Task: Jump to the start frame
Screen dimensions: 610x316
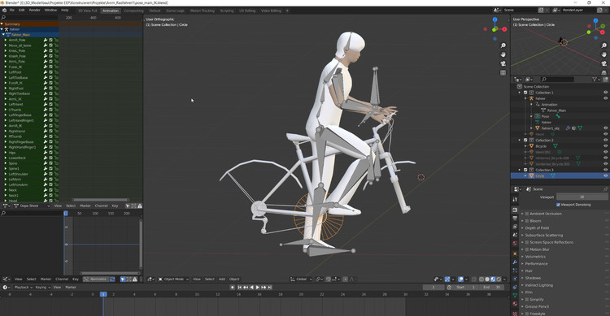Action: click(240, 288)
